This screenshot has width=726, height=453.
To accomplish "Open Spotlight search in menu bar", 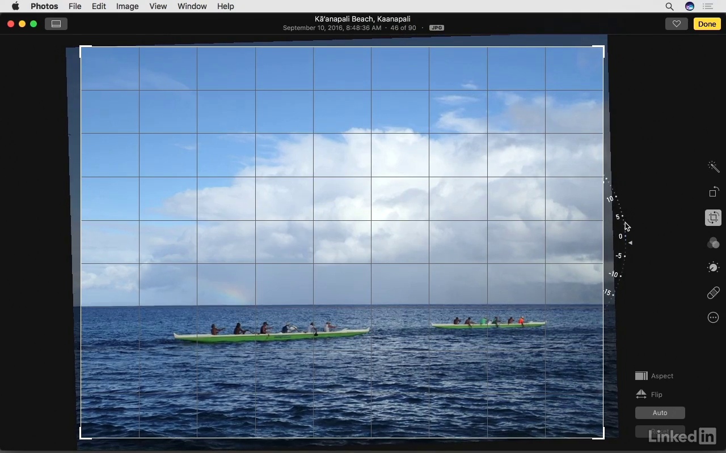I will coord(669,6).
